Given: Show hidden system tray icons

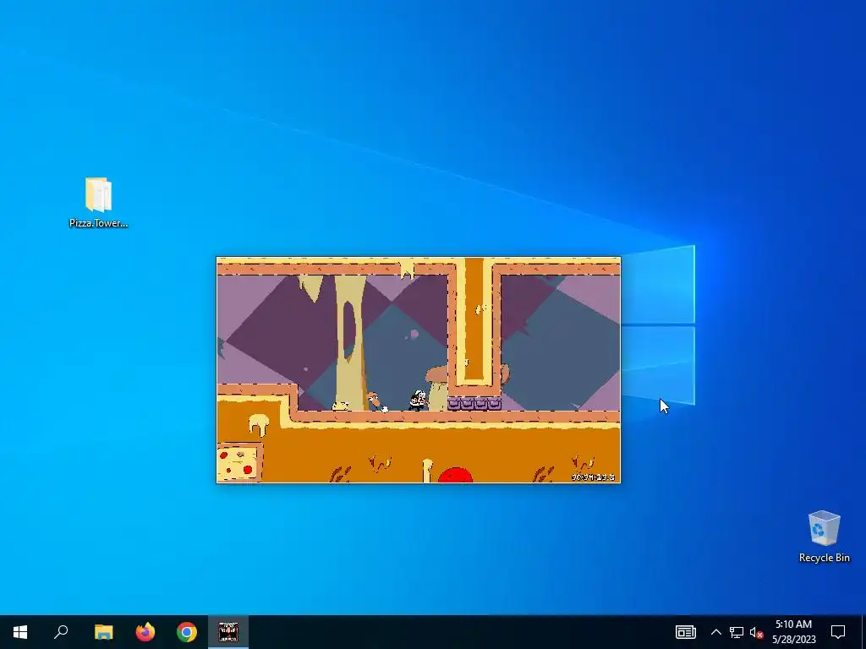Looking at the screenshot, I should [715, 632].
